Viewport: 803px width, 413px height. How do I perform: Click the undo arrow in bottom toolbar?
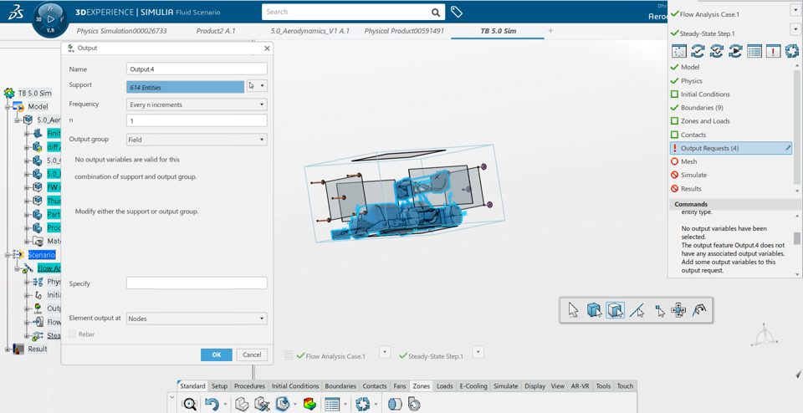[x=212, y=404]
